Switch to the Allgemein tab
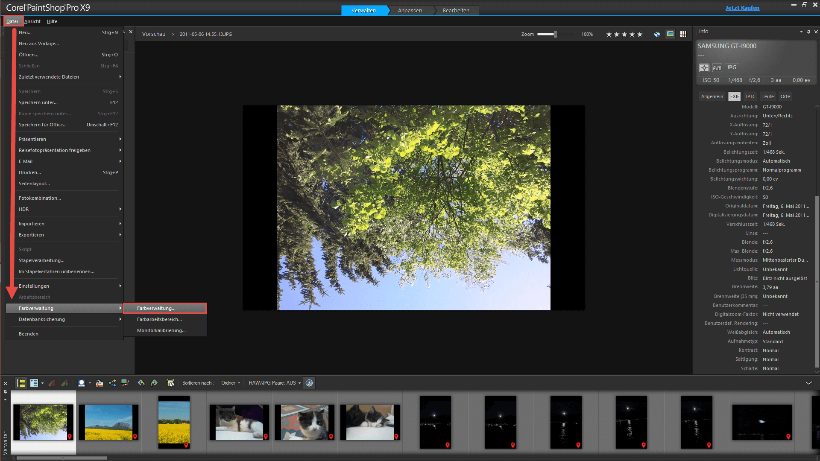The width and height of the screenshot is (820, 461). 712,96
